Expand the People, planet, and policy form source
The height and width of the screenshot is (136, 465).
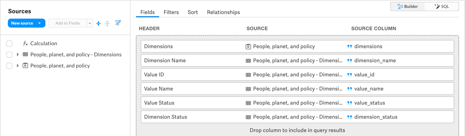[x=18, y=65]
